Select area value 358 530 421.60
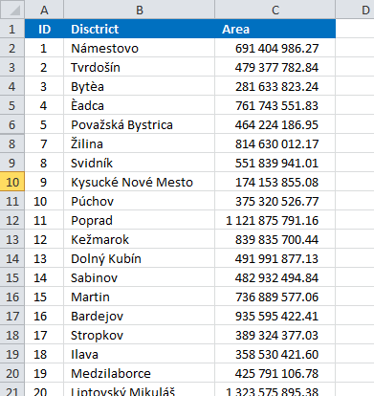This screenshot has height=396, width=374. tap(275, 354)
